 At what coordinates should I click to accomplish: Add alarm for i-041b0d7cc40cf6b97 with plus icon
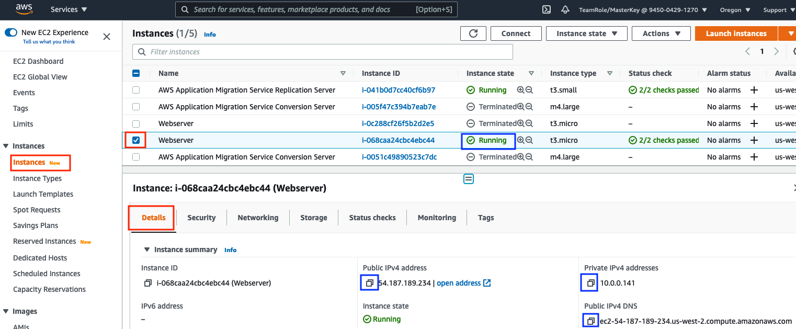click(754, 90)
